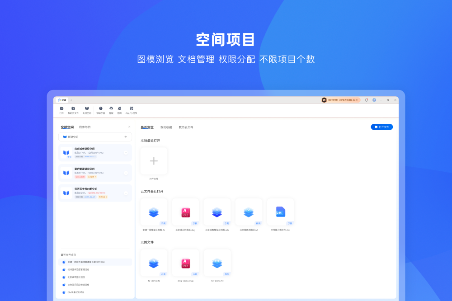Close the space side panel
The height and width of the screenshot is (301, 452).
129,127
